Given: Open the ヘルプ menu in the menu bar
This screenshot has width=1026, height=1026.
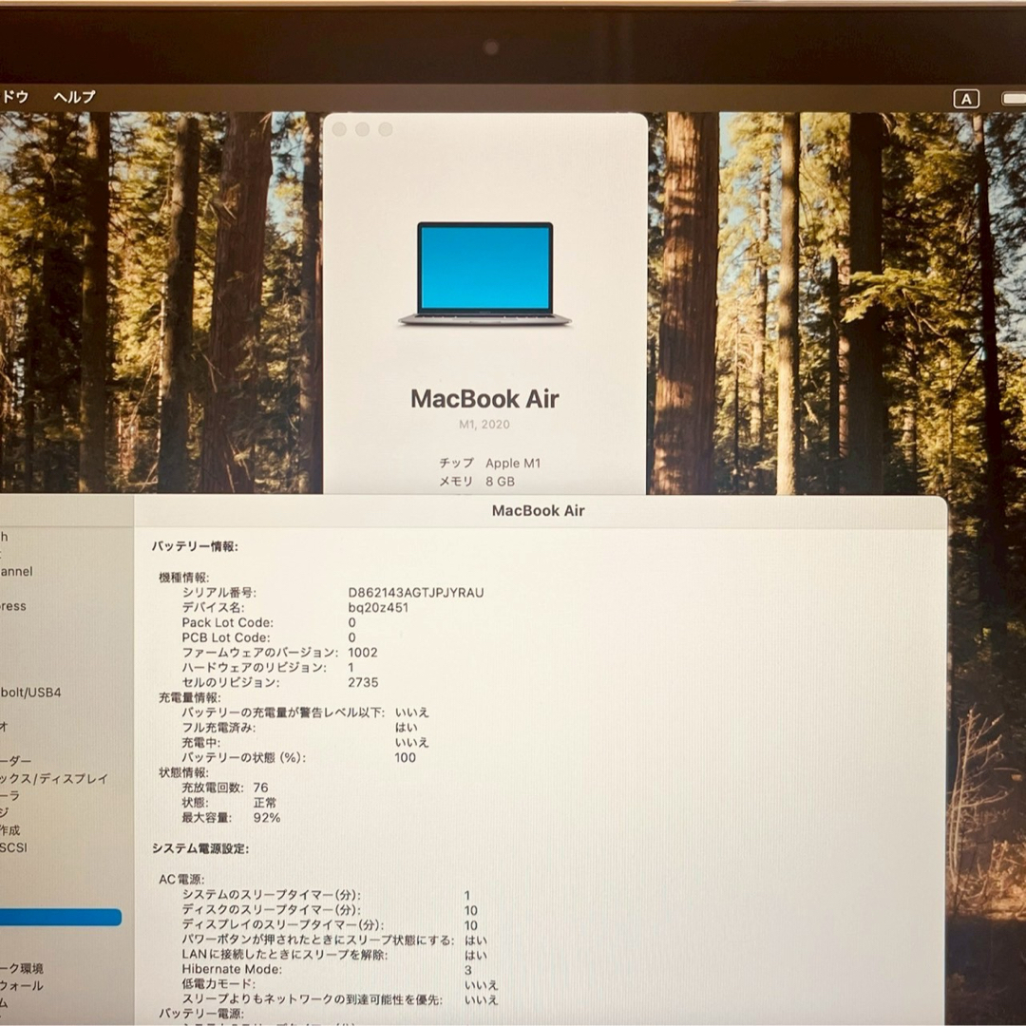Looking at the screenshot, I should [x=75, y=97].
